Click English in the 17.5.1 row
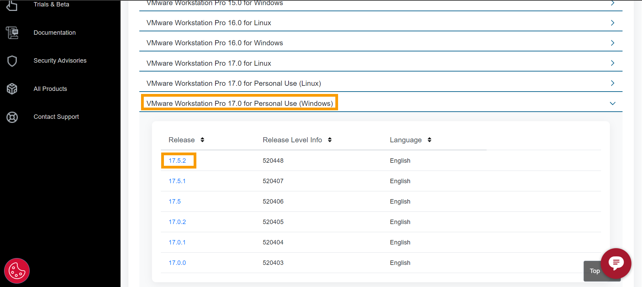Viewport: 642px width, 287px height. coord(400,181)
